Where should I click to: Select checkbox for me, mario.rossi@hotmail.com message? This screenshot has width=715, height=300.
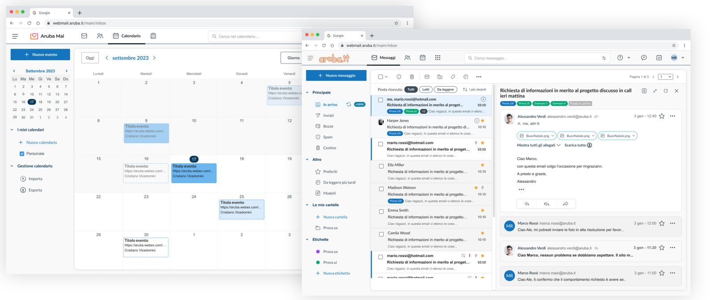(x=381, y=100)
